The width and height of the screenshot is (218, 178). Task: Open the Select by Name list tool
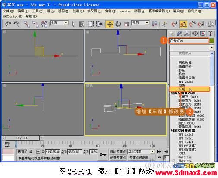coord(82,24)
